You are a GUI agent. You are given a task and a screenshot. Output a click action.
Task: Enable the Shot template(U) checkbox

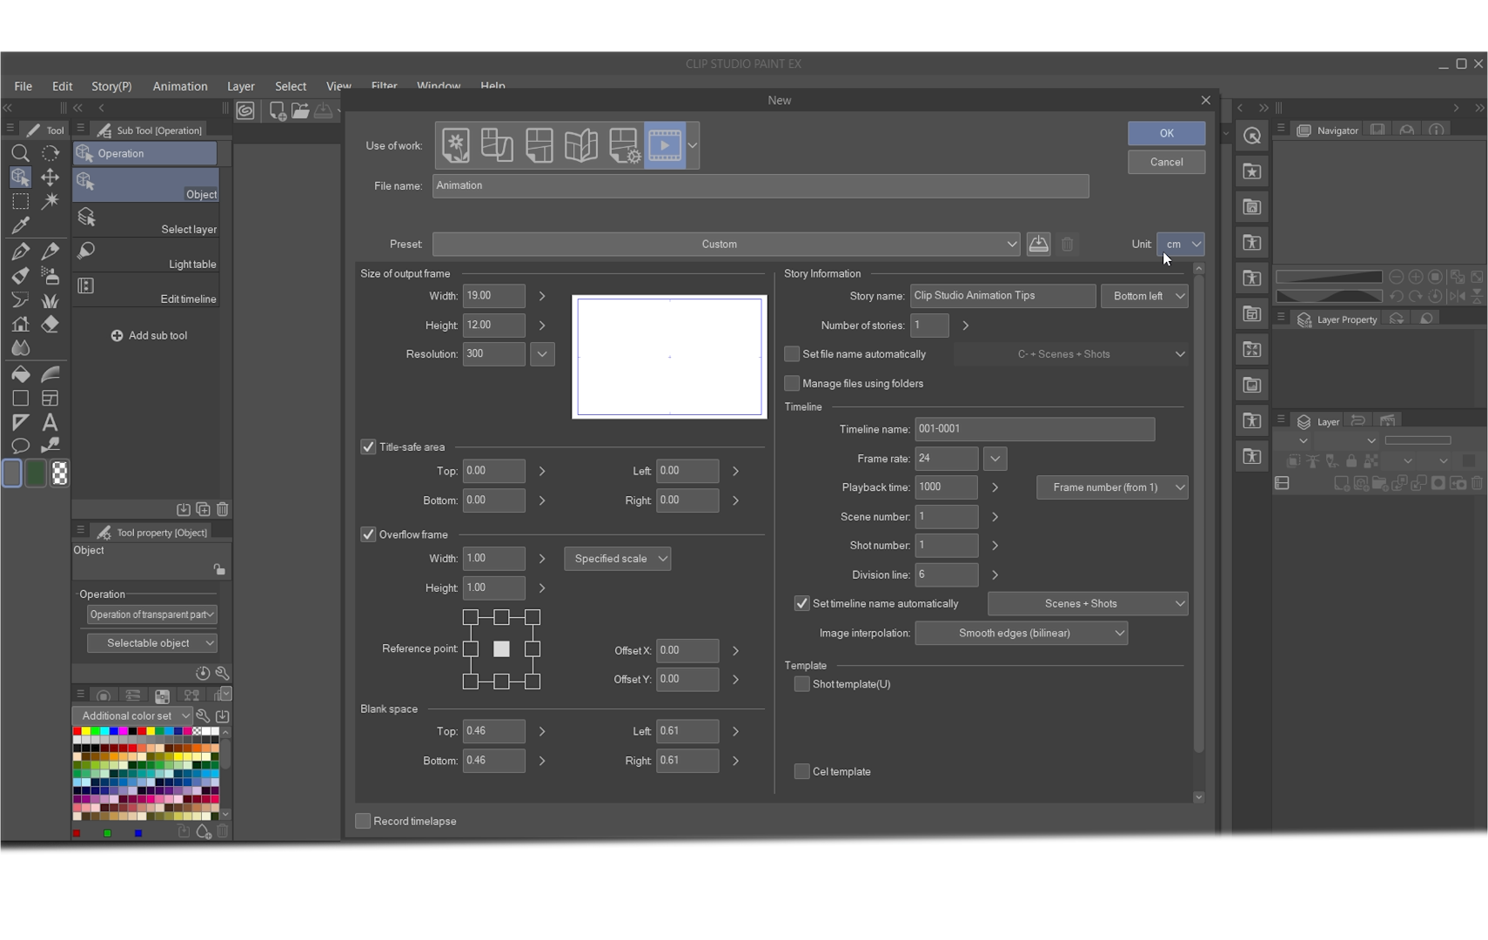(x=801, y=685)
